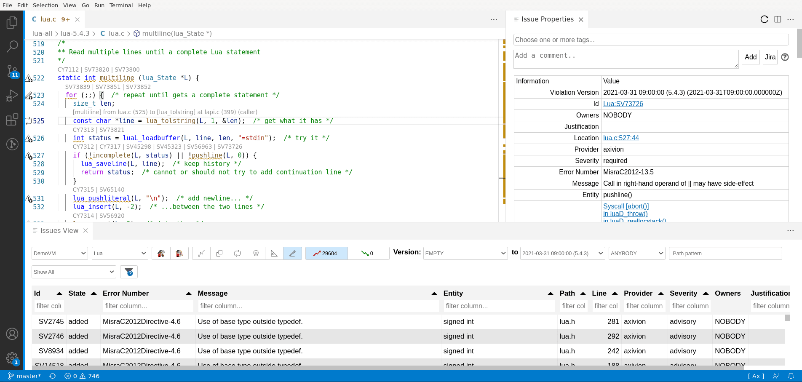Image resolution: width=802 pixels, height=382 pixels.
Task: Click the filter help funnel icon
Action: pyautogui.click(x=129, y=272)
